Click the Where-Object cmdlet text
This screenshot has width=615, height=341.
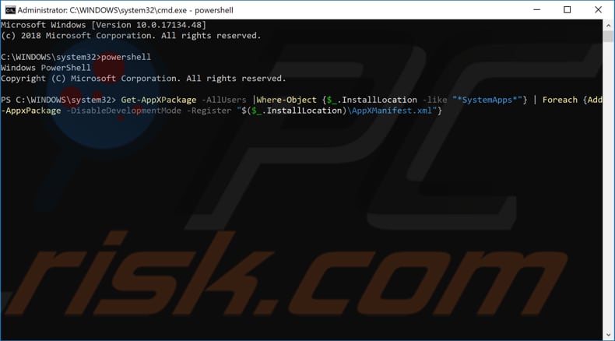(x=286, y=100)
